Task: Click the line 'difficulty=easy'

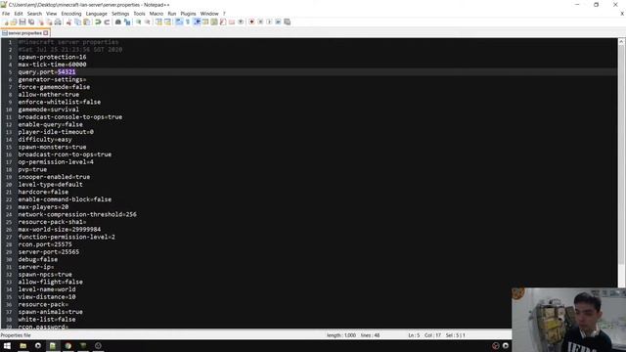Action: (x=45, y=139)
